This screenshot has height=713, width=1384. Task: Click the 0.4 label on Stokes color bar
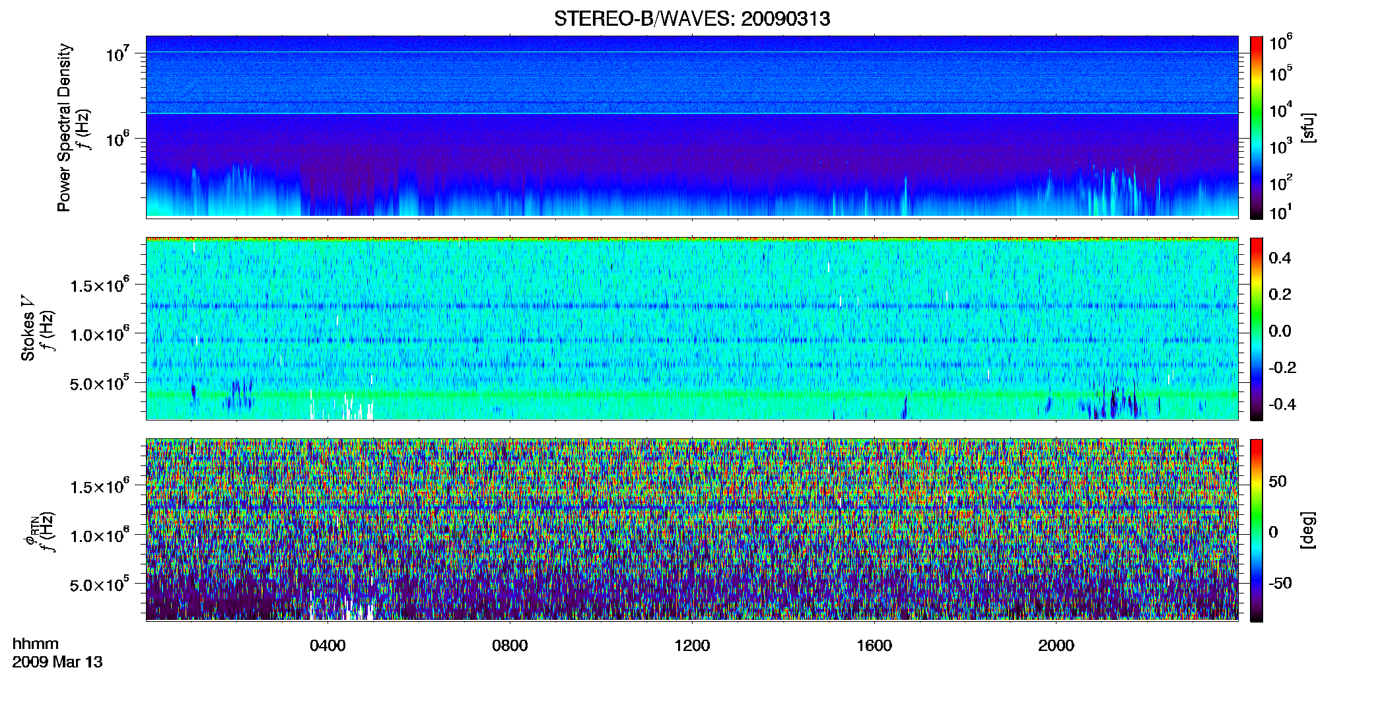point(1280,258)
